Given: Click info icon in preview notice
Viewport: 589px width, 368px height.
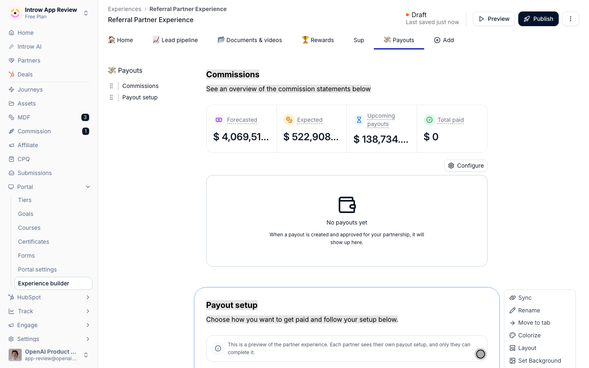Looking at the screenshot, I should click(218, 348).
